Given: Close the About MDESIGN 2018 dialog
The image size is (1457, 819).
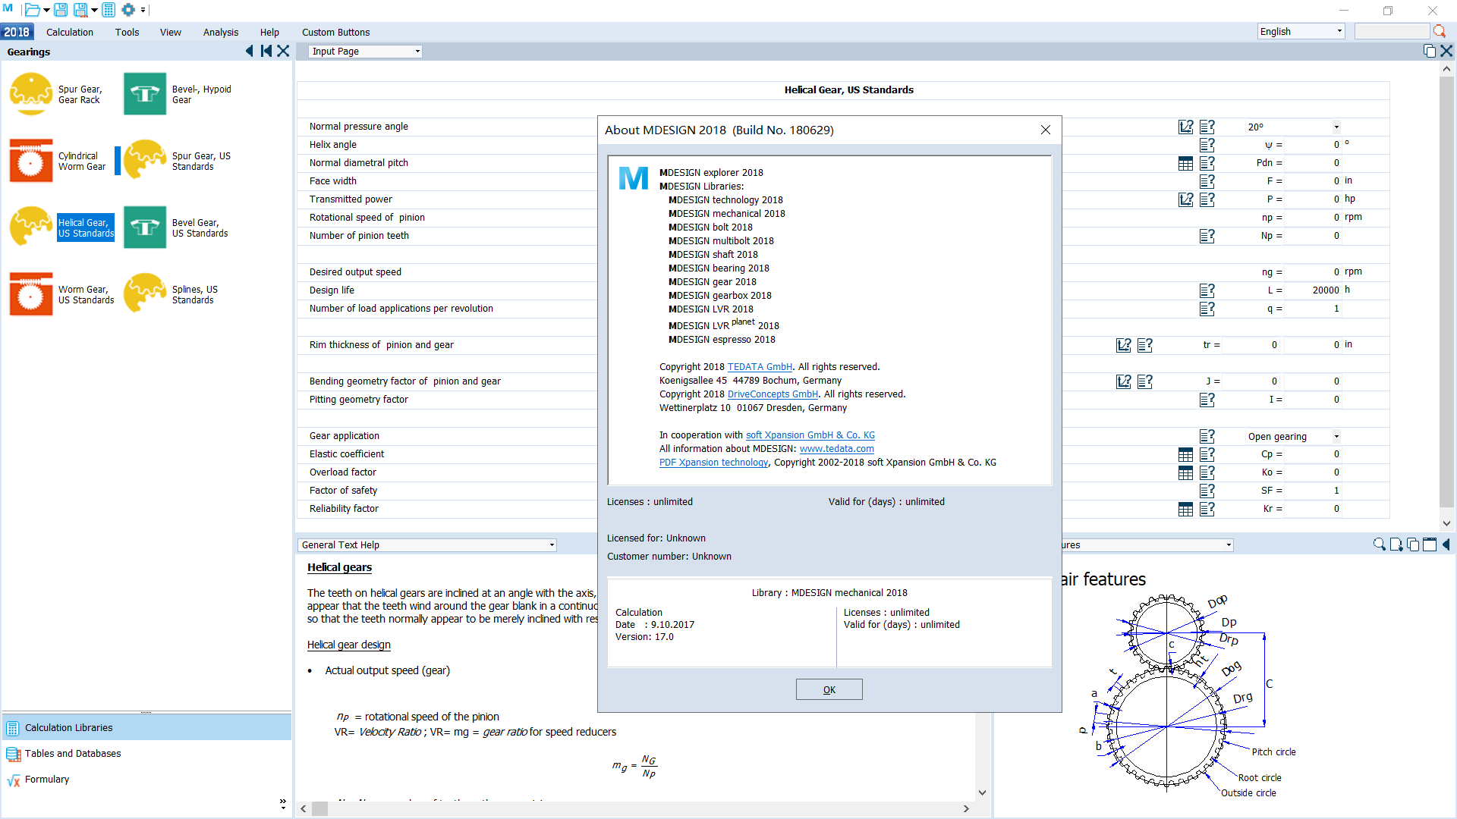Looking at the screenshot, I should click(x=1046, y=130).
